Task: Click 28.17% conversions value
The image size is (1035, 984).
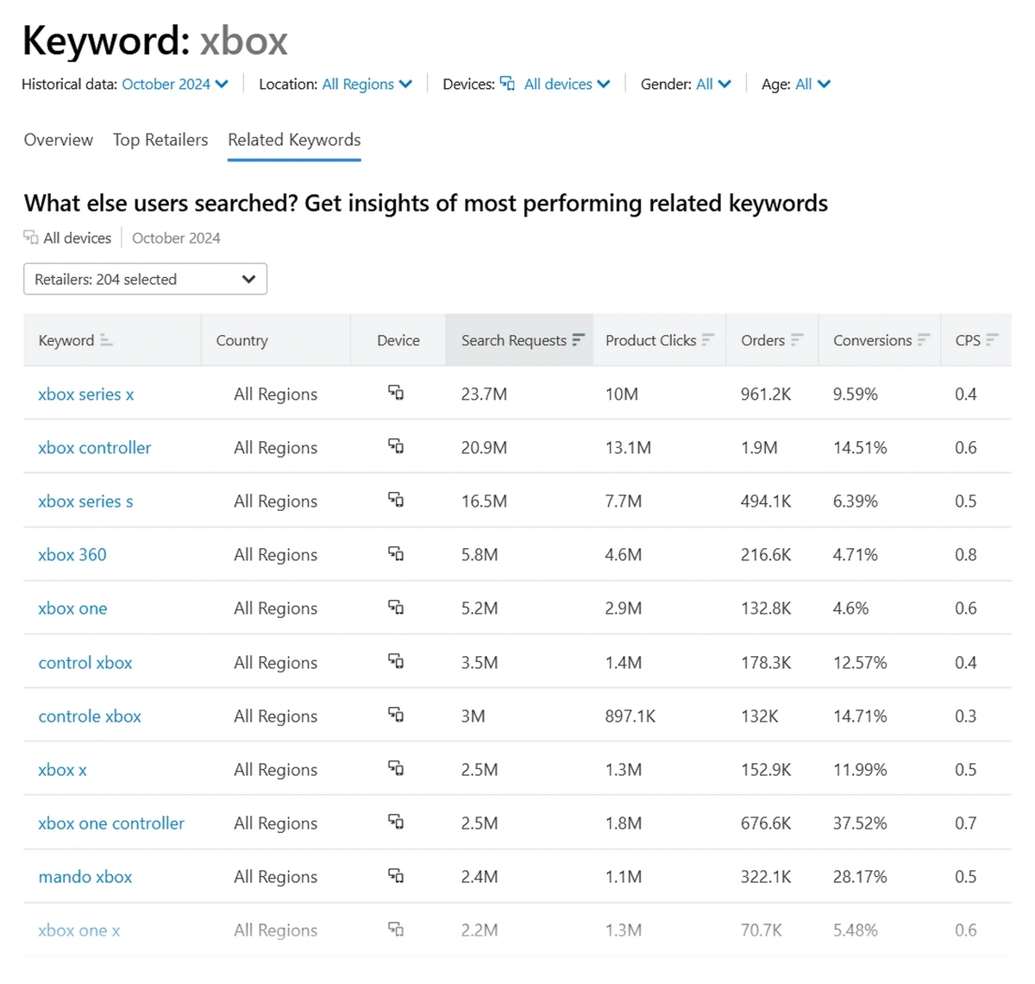Action: pos(860,877)
